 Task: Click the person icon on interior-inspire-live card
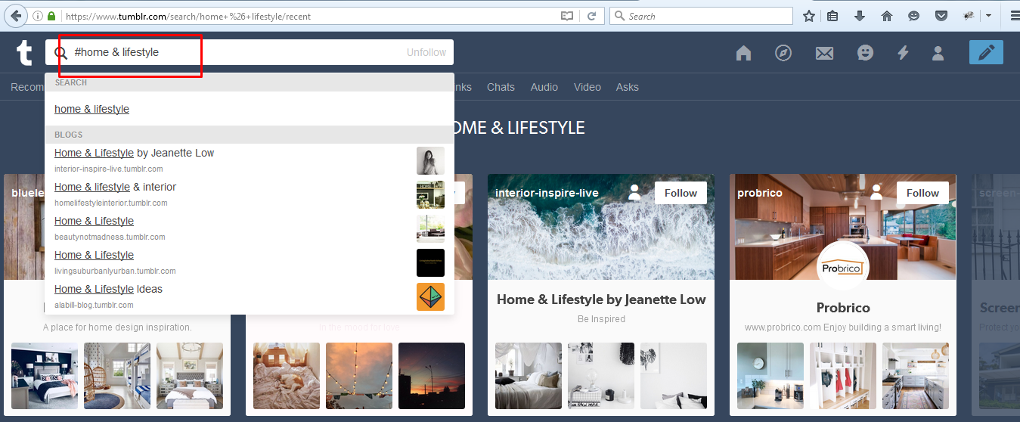click(x=634, y=193)
